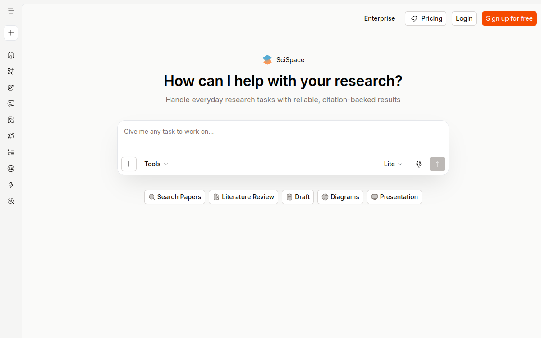Viewport: 541px width, 338px height.
Task: Click the 'Handle everyday research tasks' subtitle
Action: (283, 100)
